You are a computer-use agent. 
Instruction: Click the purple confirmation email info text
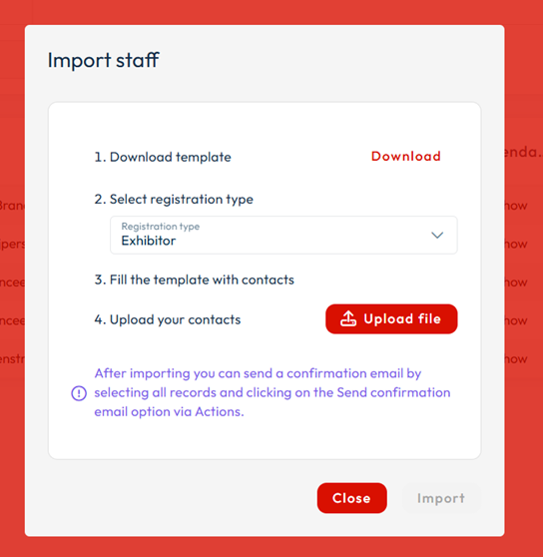[272, 392]
